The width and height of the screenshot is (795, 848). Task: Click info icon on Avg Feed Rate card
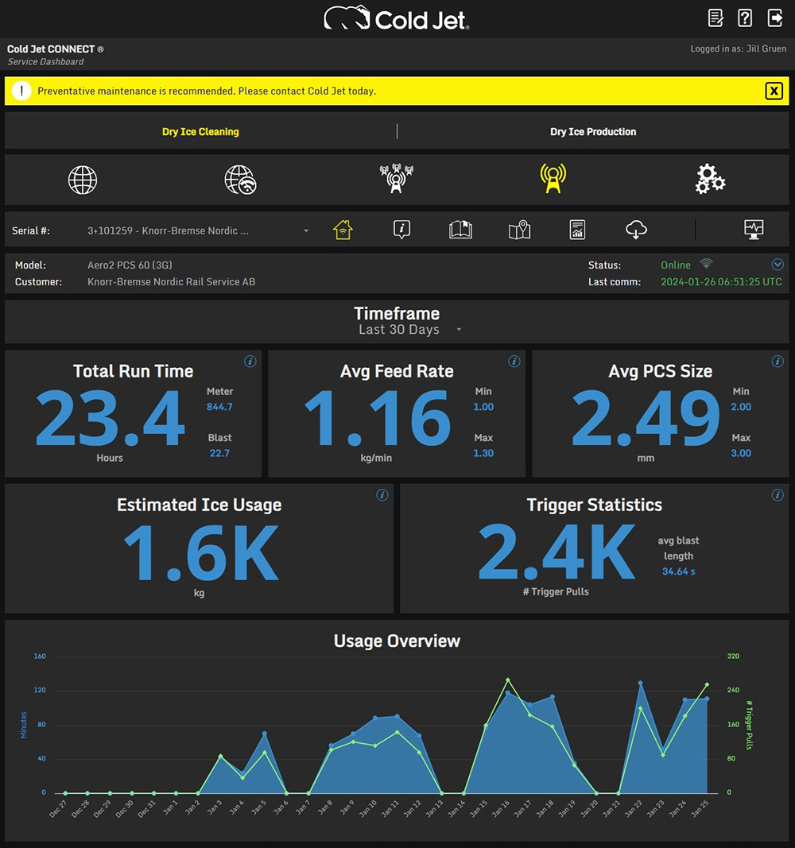coord(514,362)
